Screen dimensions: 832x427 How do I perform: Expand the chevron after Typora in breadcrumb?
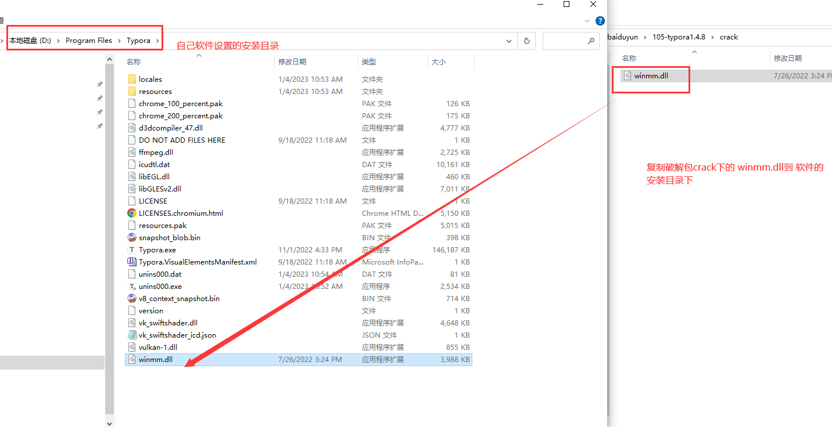click(157, 41)
